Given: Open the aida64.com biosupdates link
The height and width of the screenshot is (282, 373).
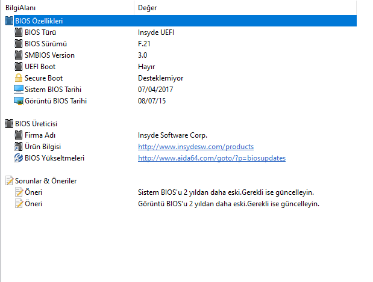Looking at the screenshot, I should (212, 158).
